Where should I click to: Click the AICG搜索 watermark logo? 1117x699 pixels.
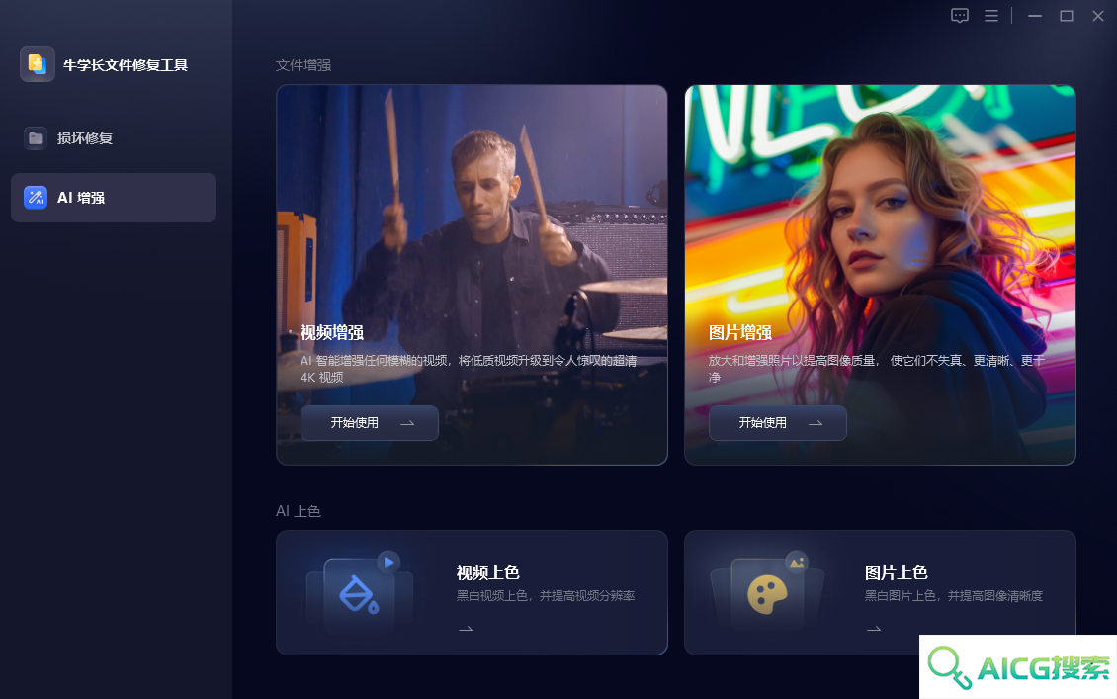point(1018,667)
